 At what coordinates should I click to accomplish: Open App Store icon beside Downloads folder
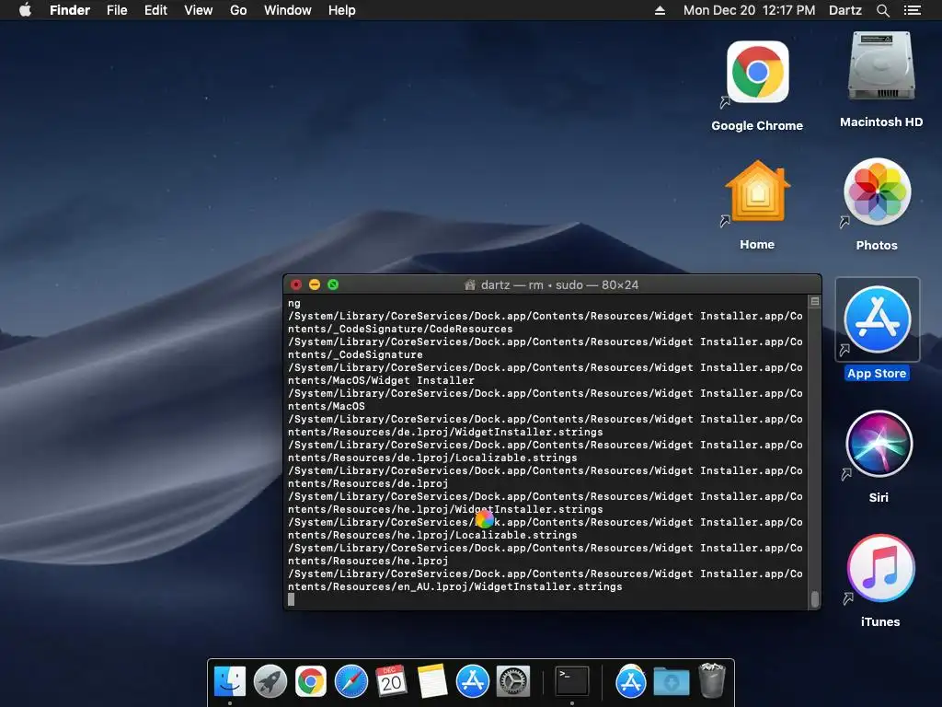pos(631,681)
